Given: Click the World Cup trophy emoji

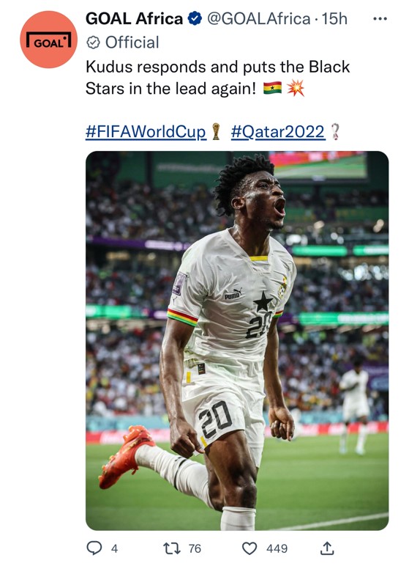Looking at the screenshot, I should pyautogui.click(x=216, y=131).
